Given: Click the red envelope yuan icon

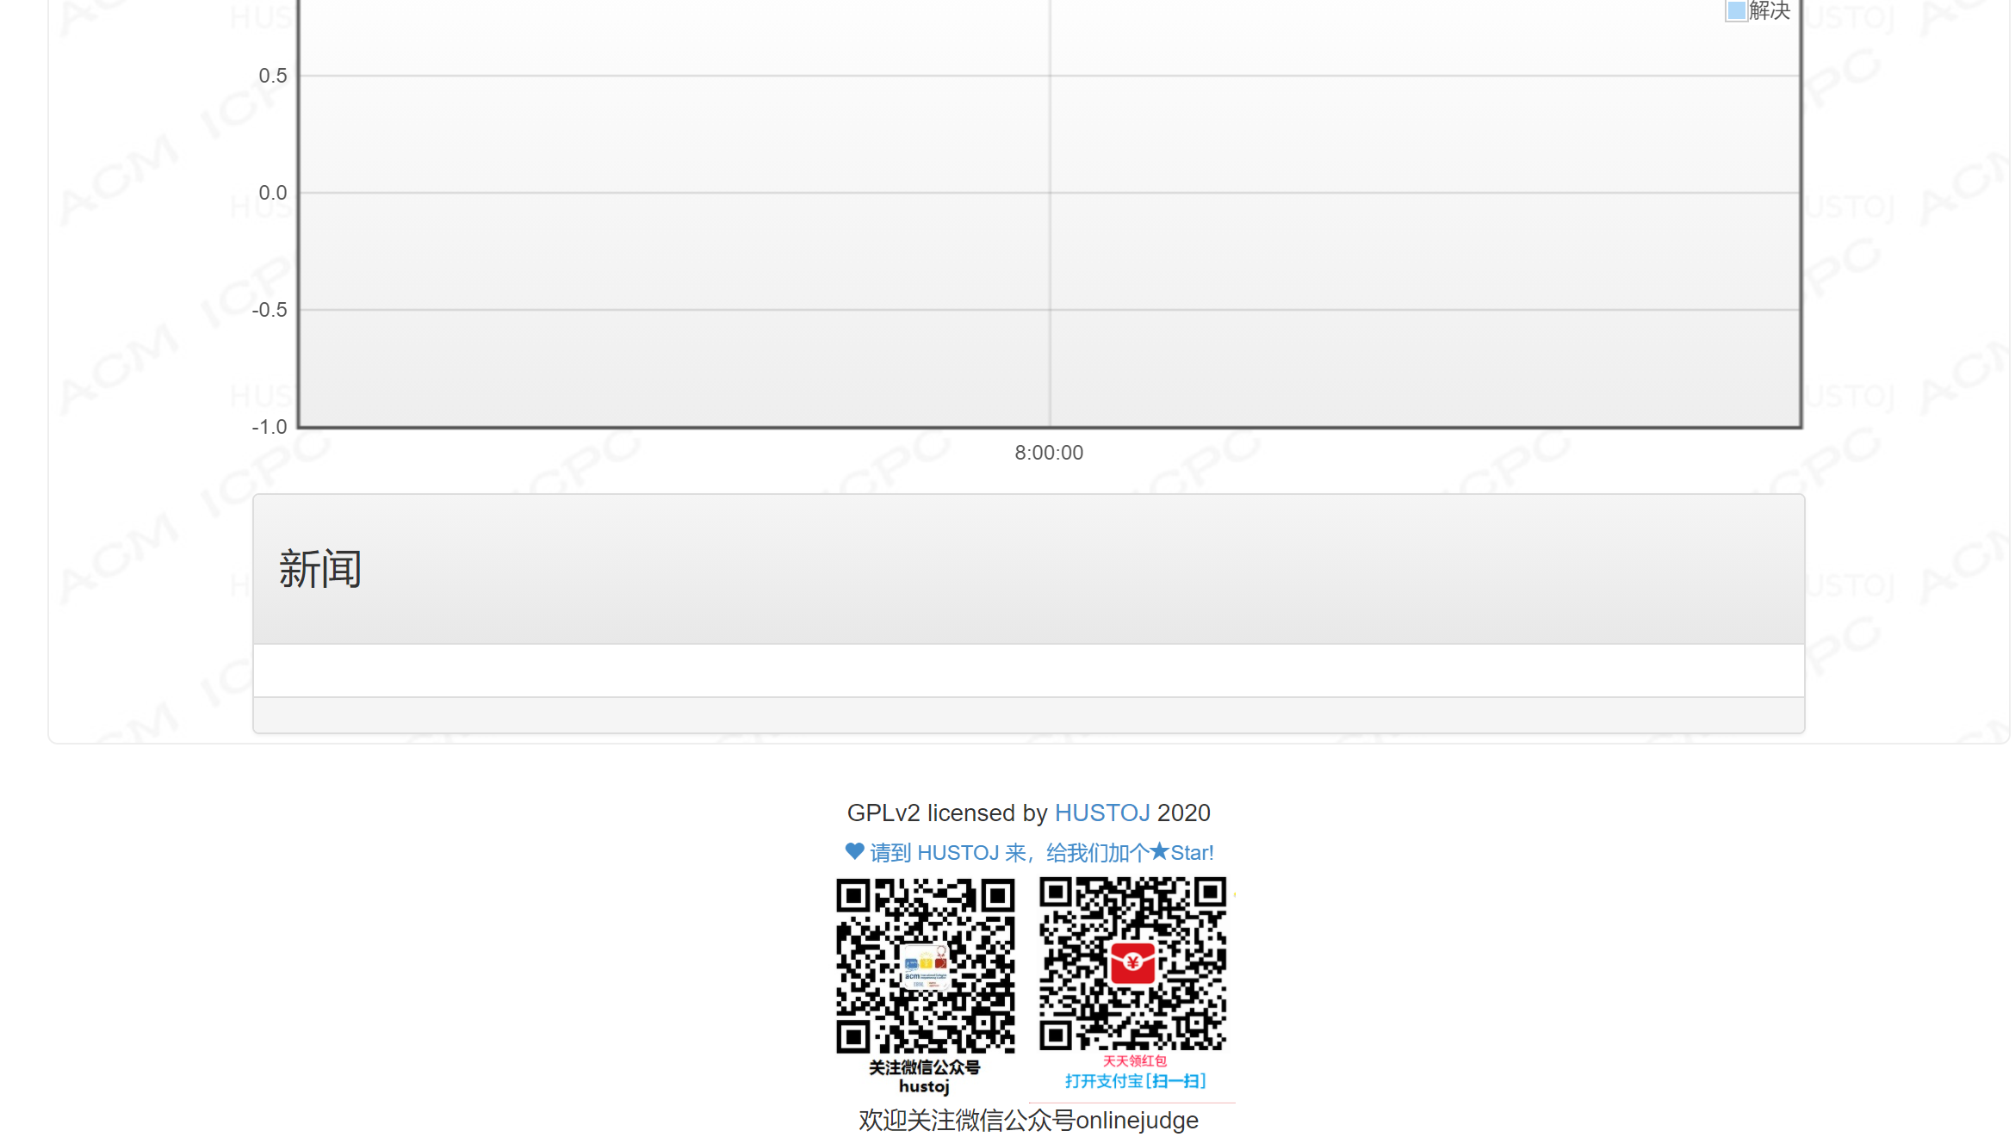Looking at the screenshot, I should [x=1131, y=963].
